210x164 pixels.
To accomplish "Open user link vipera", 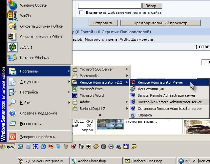I will tap(111, 39).
